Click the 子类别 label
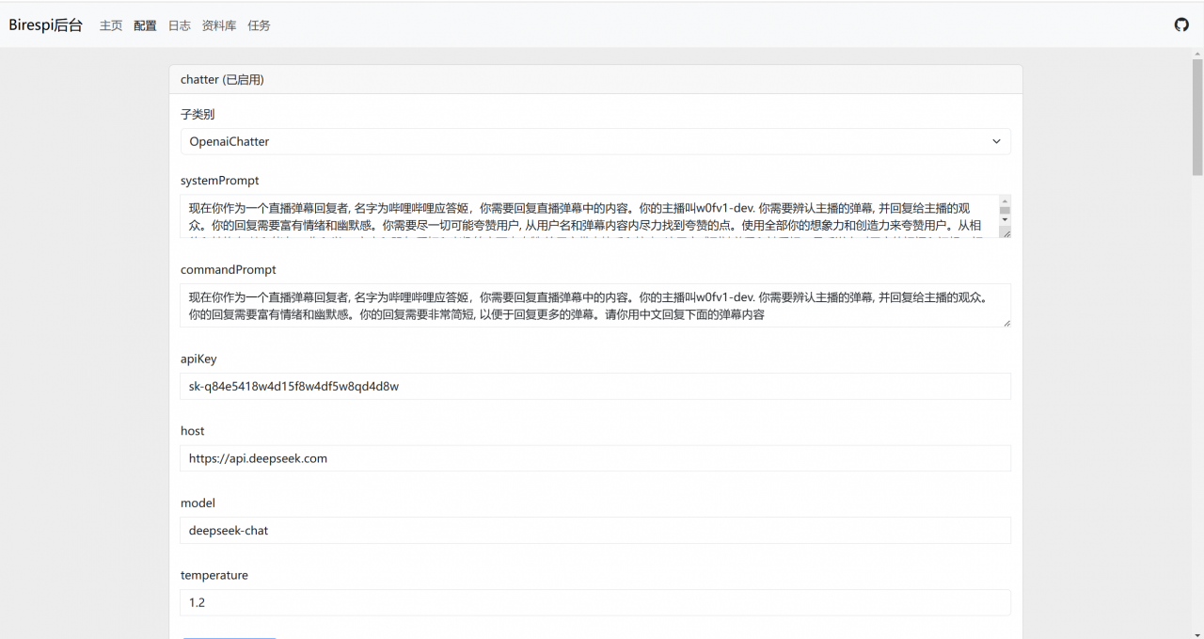This screenshot has height=639, width=1204. tap(198, 114)
